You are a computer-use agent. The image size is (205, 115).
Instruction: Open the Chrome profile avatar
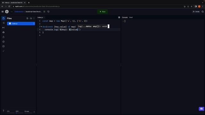coord(199,6)
